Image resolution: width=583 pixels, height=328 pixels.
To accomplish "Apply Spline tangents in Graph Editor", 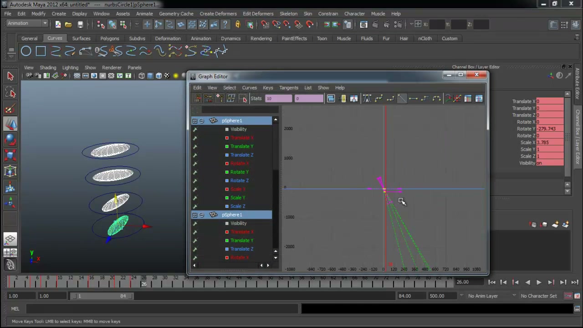I will (378, 98).
